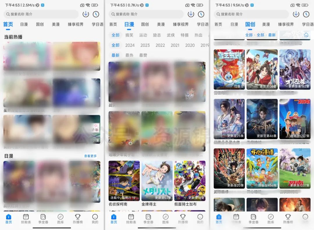The width and height of the screenshot is (314, 230).
Task: Open 图库 icon on middle screen
Action: tap(165, 217)
